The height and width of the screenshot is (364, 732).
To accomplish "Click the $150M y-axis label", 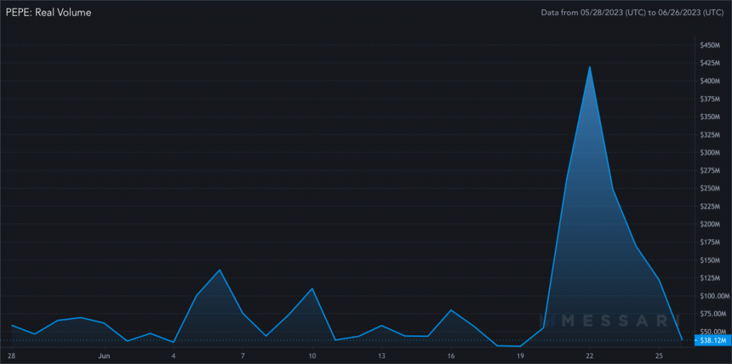I will 710,260.
